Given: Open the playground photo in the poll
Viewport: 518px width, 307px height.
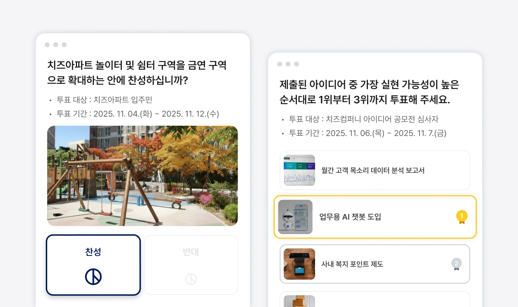Looking at the screenshot, I should click(142, 176).
